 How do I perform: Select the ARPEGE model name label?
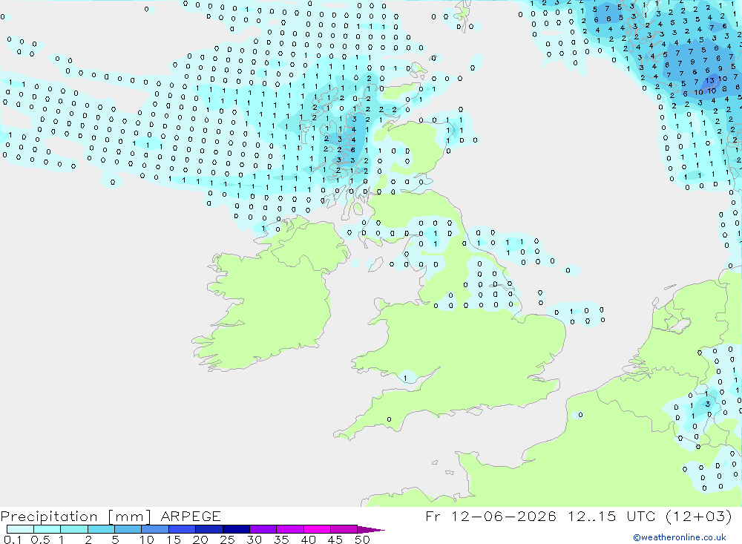[x=191, y=516]
